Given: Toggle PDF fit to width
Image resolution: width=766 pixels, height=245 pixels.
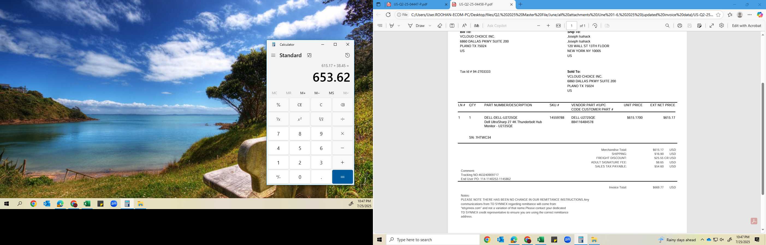Looking at the screenshot, I should point(559,26).
